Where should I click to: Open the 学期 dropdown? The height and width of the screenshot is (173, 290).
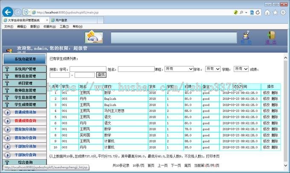(241, 69)
